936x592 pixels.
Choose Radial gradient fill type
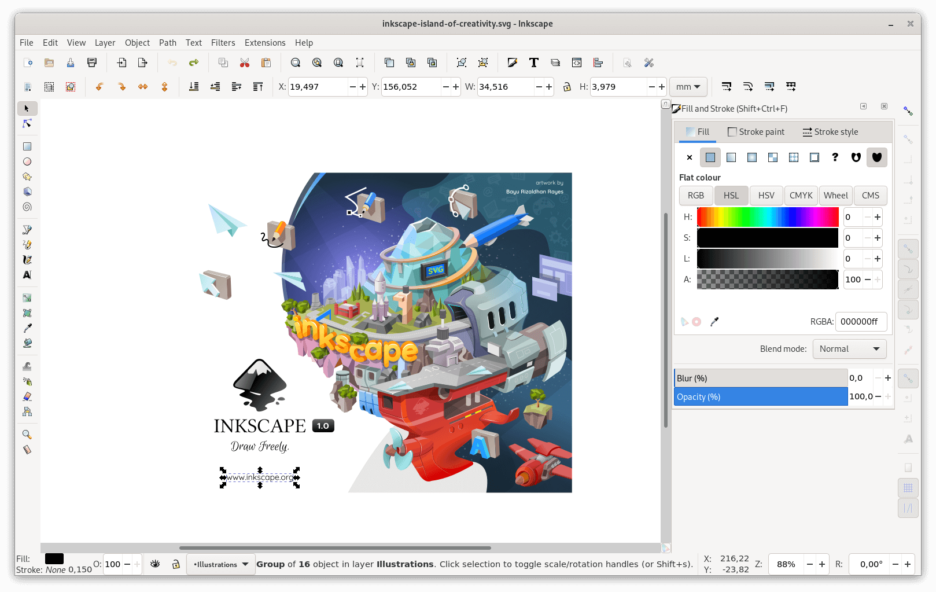pos(752,157)
